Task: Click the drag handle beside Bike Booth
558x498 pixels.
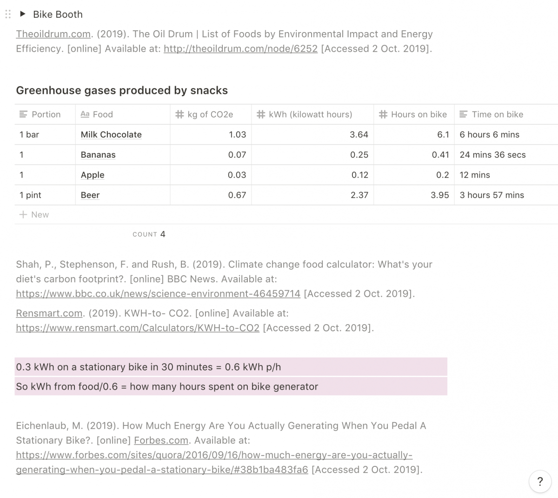Action: pyautogui.click(x=7, y=14)
